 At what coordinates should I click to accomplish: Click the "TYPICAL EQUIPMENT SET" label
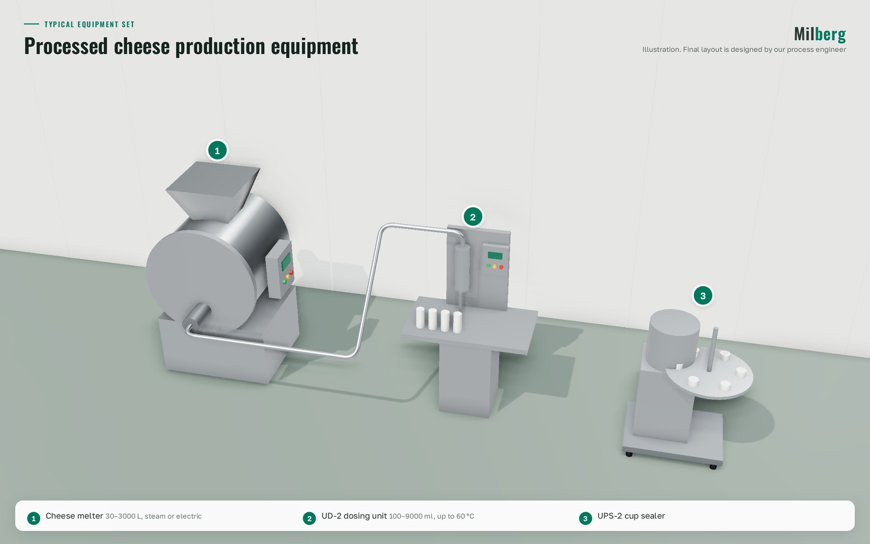click(89, 24)
